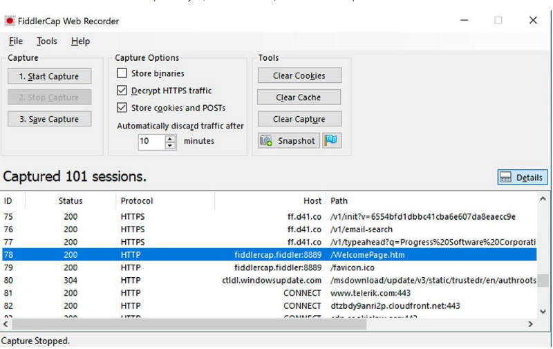This screenshot has width=553, height=349.
Task: Select session 77 /v1/typeahead row
Action: pos(270,242)
